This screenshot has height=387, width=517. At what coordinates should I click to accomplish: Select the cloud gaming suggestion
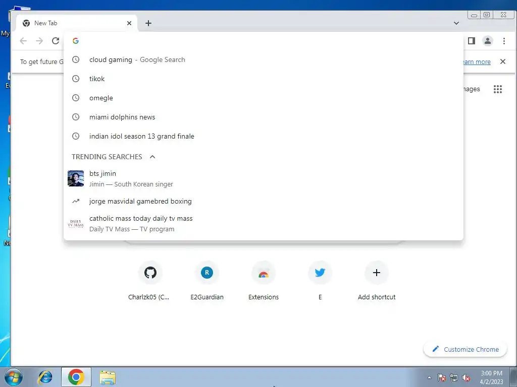264,59
